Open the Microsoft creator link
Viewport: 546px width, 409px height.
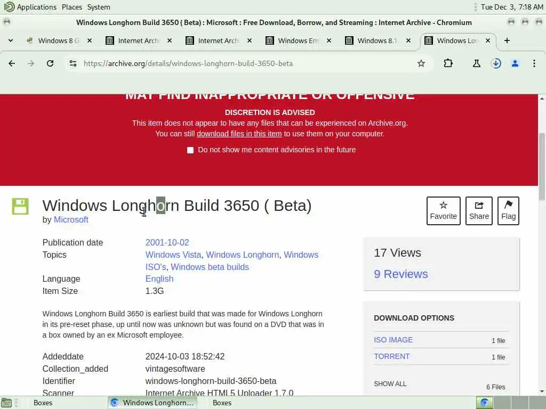pyautogui.click(x=71, y=220)
